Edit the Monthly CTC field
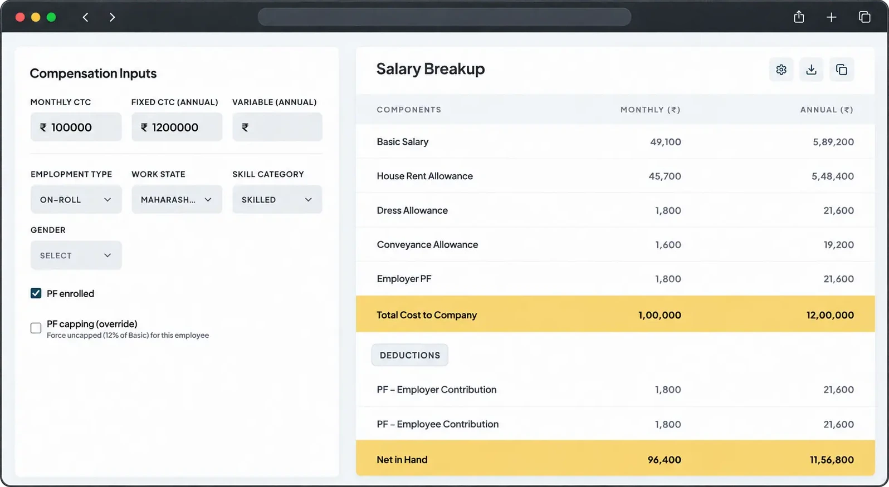This screenshot has width=889, height=487. pos(76,127)
